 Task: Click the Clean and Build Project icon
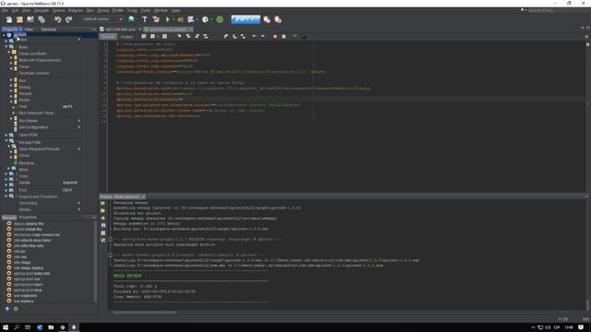[x=156, y=19]
